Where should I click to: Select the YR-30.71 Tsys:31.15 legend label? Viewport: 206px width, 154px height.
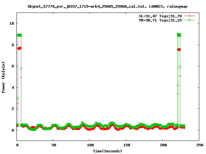pos(160,20)
